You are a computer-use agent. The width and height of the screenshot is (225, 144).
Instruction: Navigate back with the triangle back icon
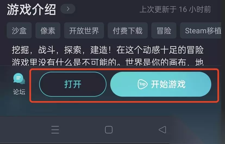[162, 130]
